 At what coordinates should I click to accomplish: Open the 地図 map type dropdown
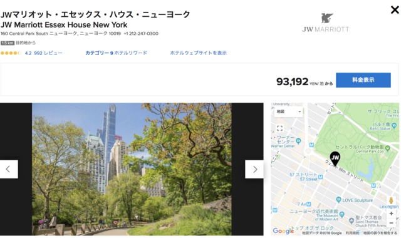(289, 111)
